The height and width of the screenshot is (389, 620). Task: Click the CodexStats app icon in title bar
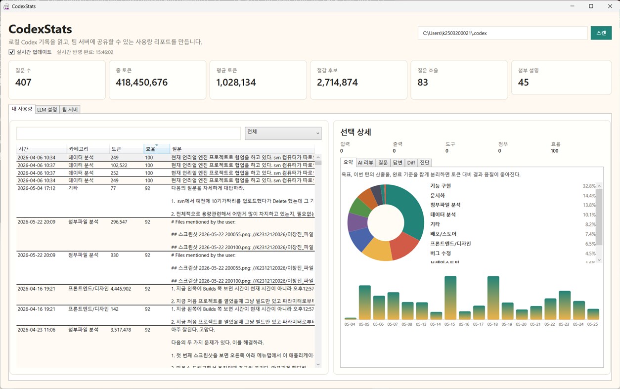coord(6,6)
